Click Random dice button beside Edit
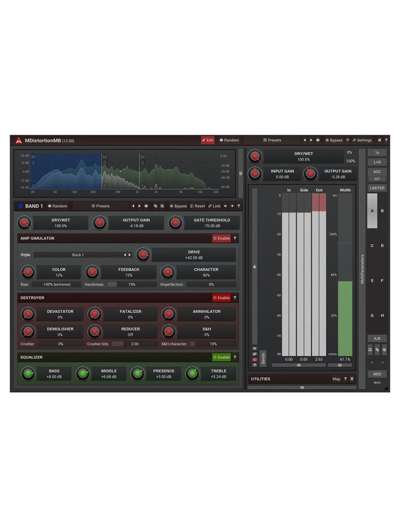The image size is (400, 528). pos(229,140)
